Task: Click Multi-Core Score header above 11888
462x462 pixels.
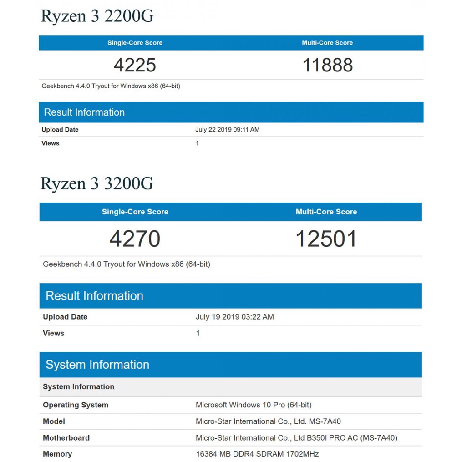Action: 327,43
